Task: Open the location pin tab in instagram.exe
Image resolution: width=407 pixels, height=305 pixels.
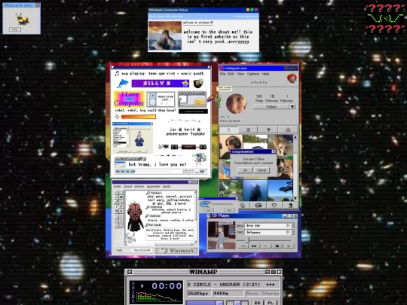Action: pos(268,130)
